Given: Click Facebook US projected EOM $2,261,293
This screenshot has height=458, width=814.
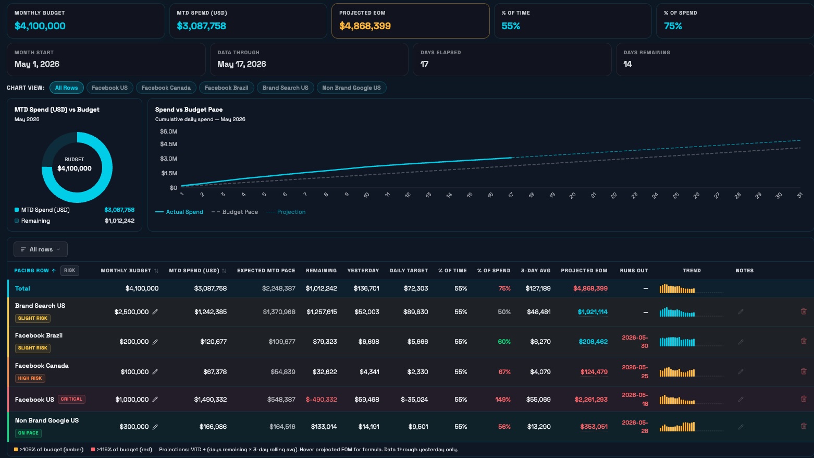Looking at the screenshot, I should point(591,400).
